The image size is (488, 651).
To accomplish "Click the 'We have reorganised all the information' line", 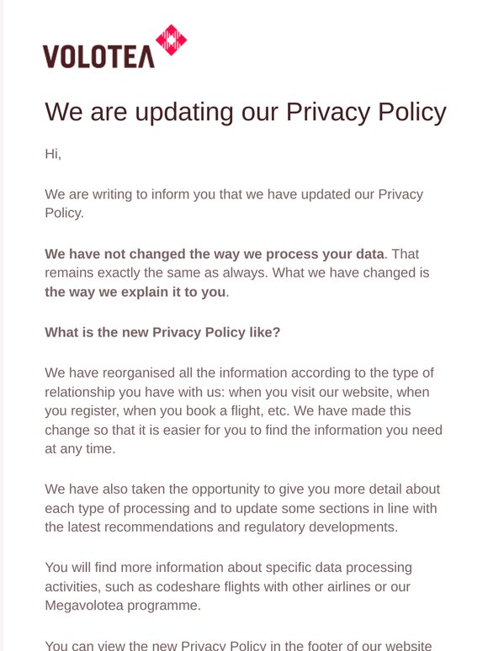I will (x=239, y=373).
